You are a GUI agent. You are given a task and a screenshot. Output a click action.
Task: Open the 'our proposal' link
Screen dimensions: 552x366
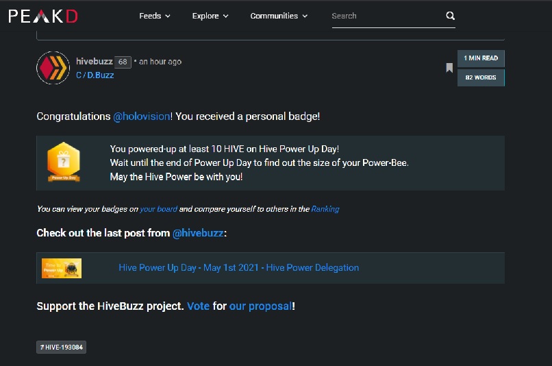point(260,306)
